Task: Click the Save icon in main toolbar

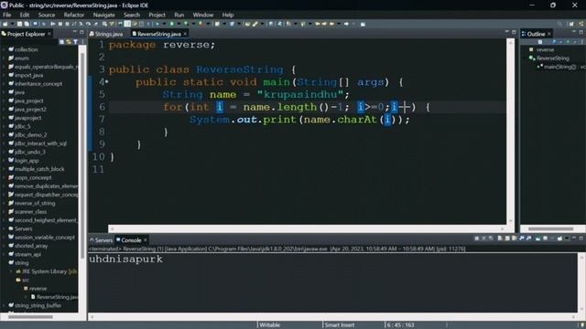Action: pyautogui.click(x=19, y=24)
